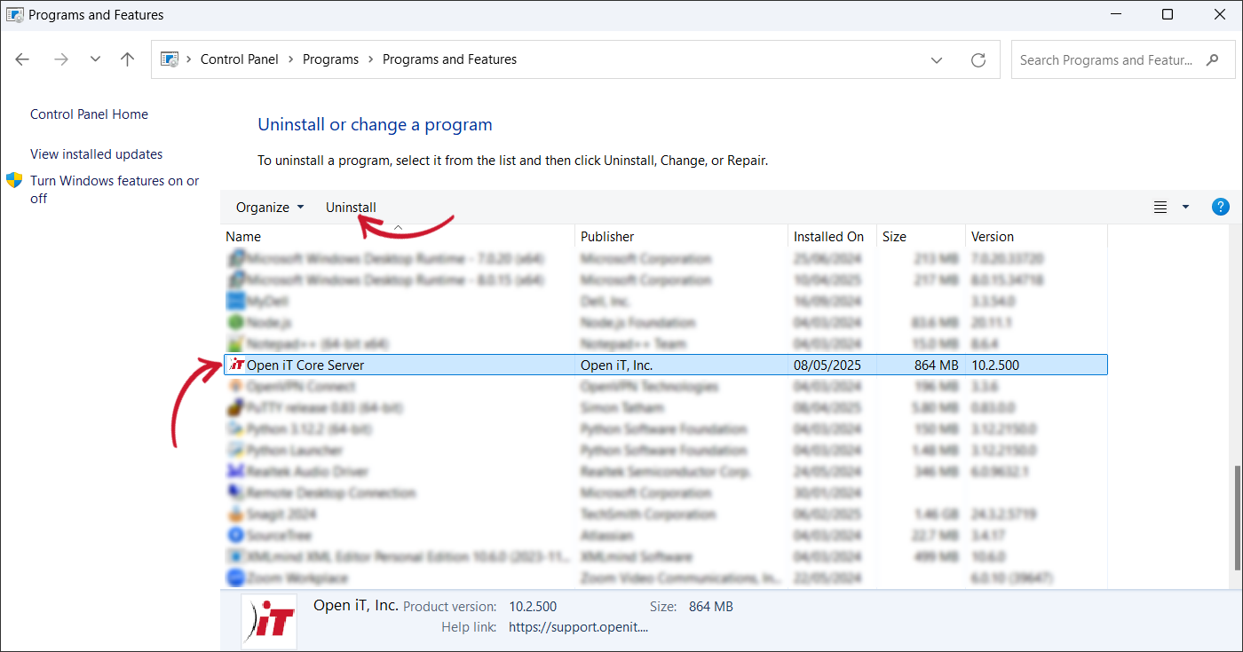Select the Snagit 2024 icon
The width and height of the screenshot is (1243, 652).
(234, 514)
